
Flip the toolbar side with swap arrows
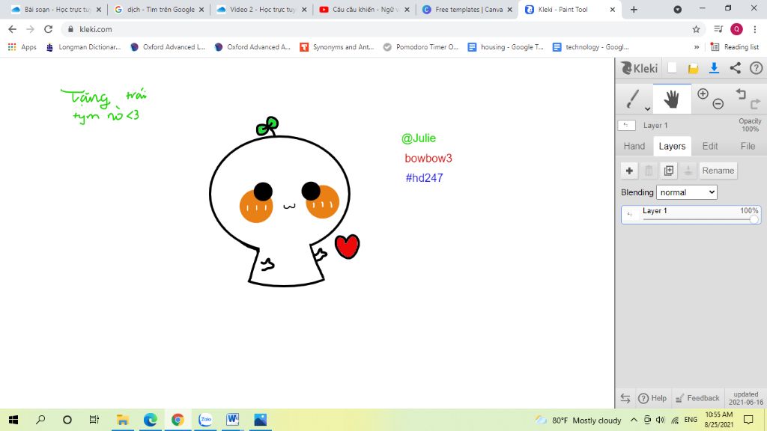[625, 398]
